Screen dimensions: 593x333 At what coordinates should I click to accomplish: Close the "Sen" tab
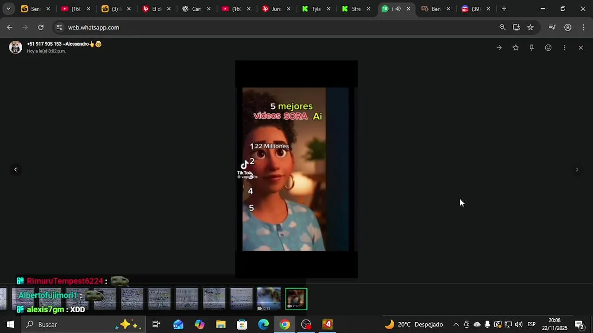pos(48,9)
